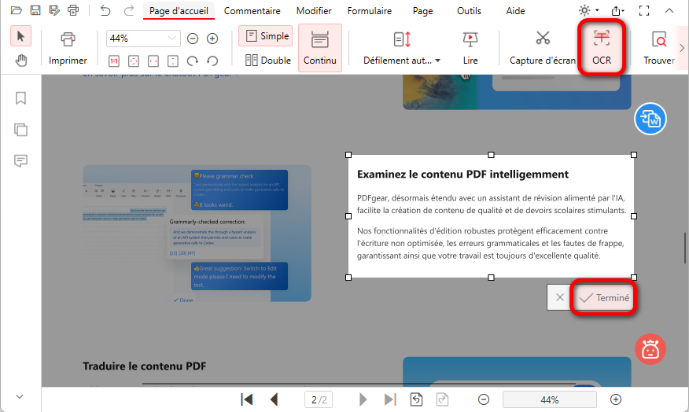The image size is (689, 412).
Task: Expand the sidebar chevron at the bottom left
Action: point(20,396)
